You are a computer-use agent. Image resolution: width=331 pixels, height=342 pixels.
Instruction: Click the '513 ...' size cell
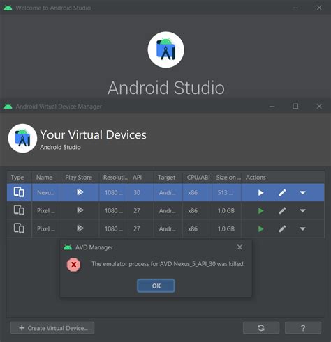click(226, 192)
